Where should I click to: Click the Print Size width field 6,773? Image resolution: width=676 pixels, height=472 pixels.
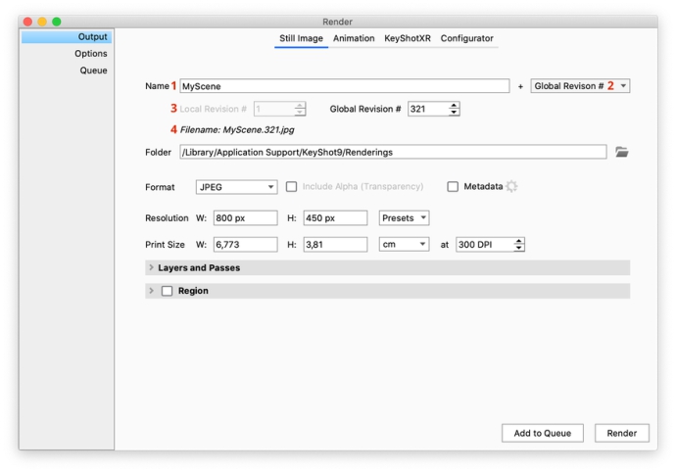[245, 245]
